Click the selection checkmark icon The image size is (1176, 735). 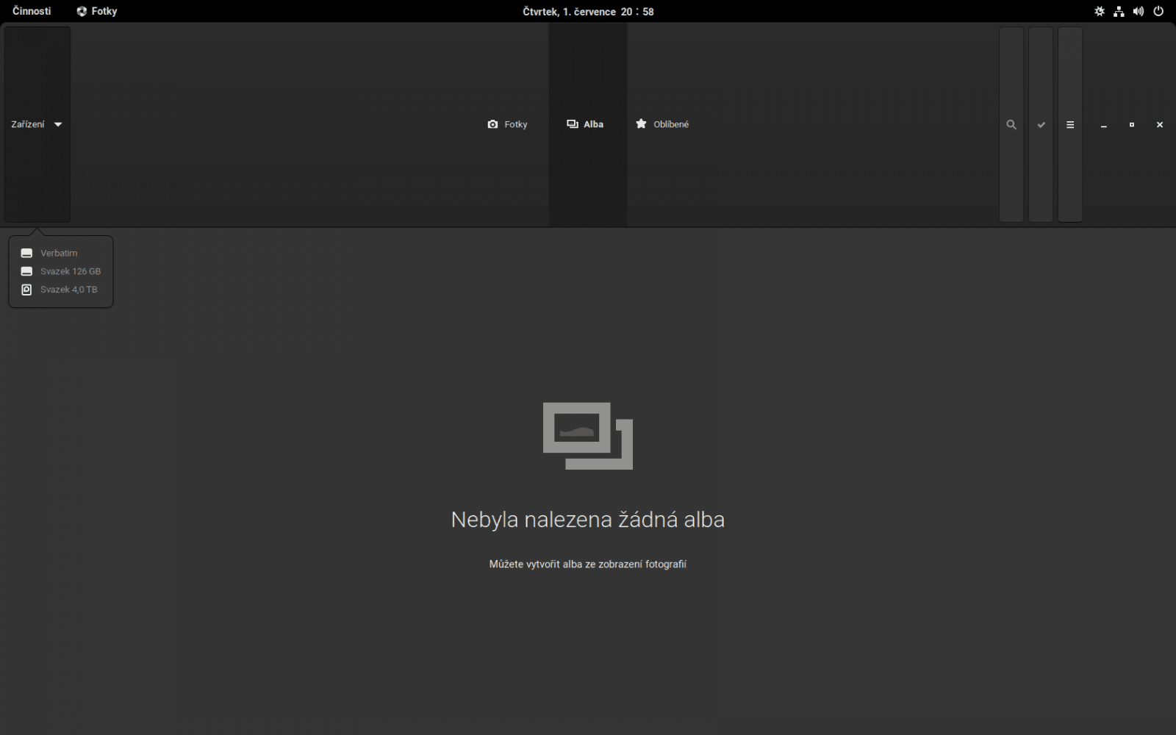1040,124
